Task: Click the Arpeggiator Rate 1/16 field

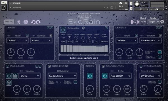Action: tap(63, 42)
